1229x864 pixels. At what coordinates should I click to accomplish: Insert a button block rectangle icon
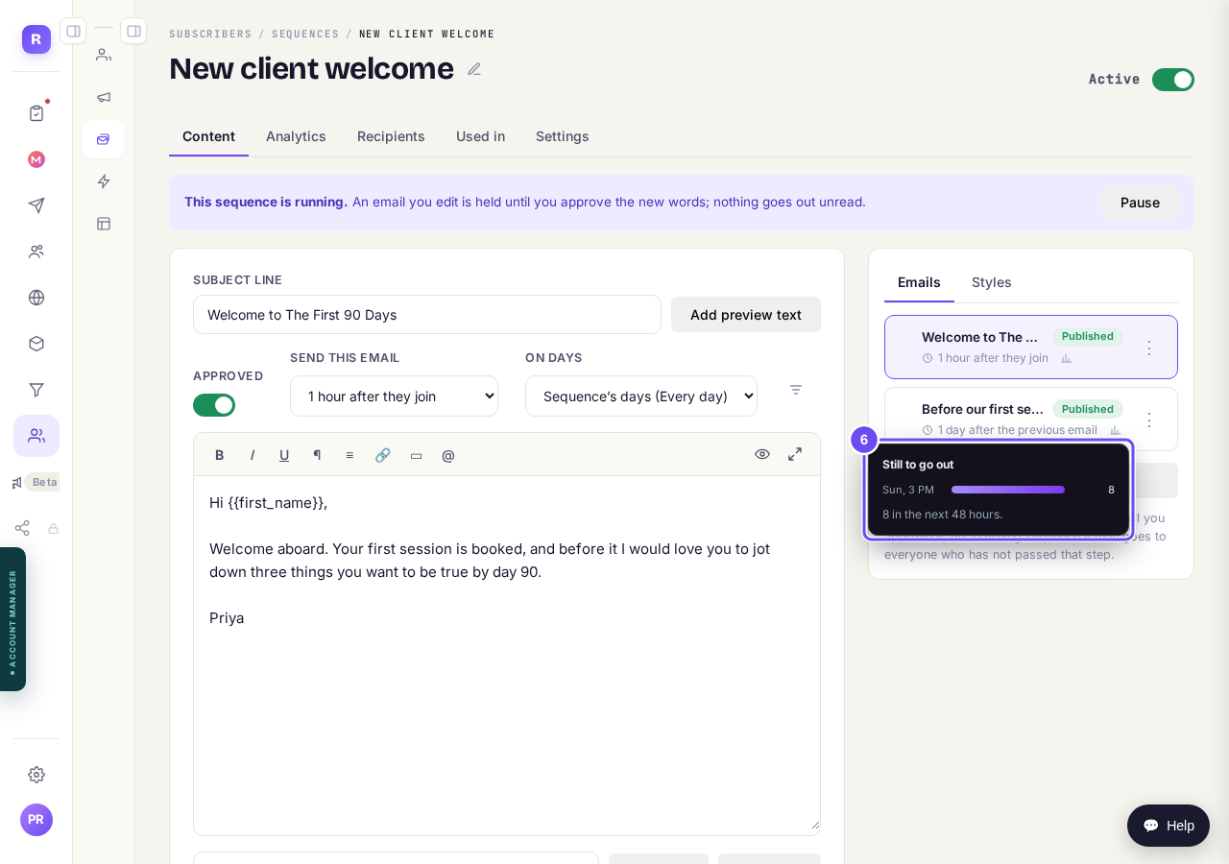[x=416, y=455]
